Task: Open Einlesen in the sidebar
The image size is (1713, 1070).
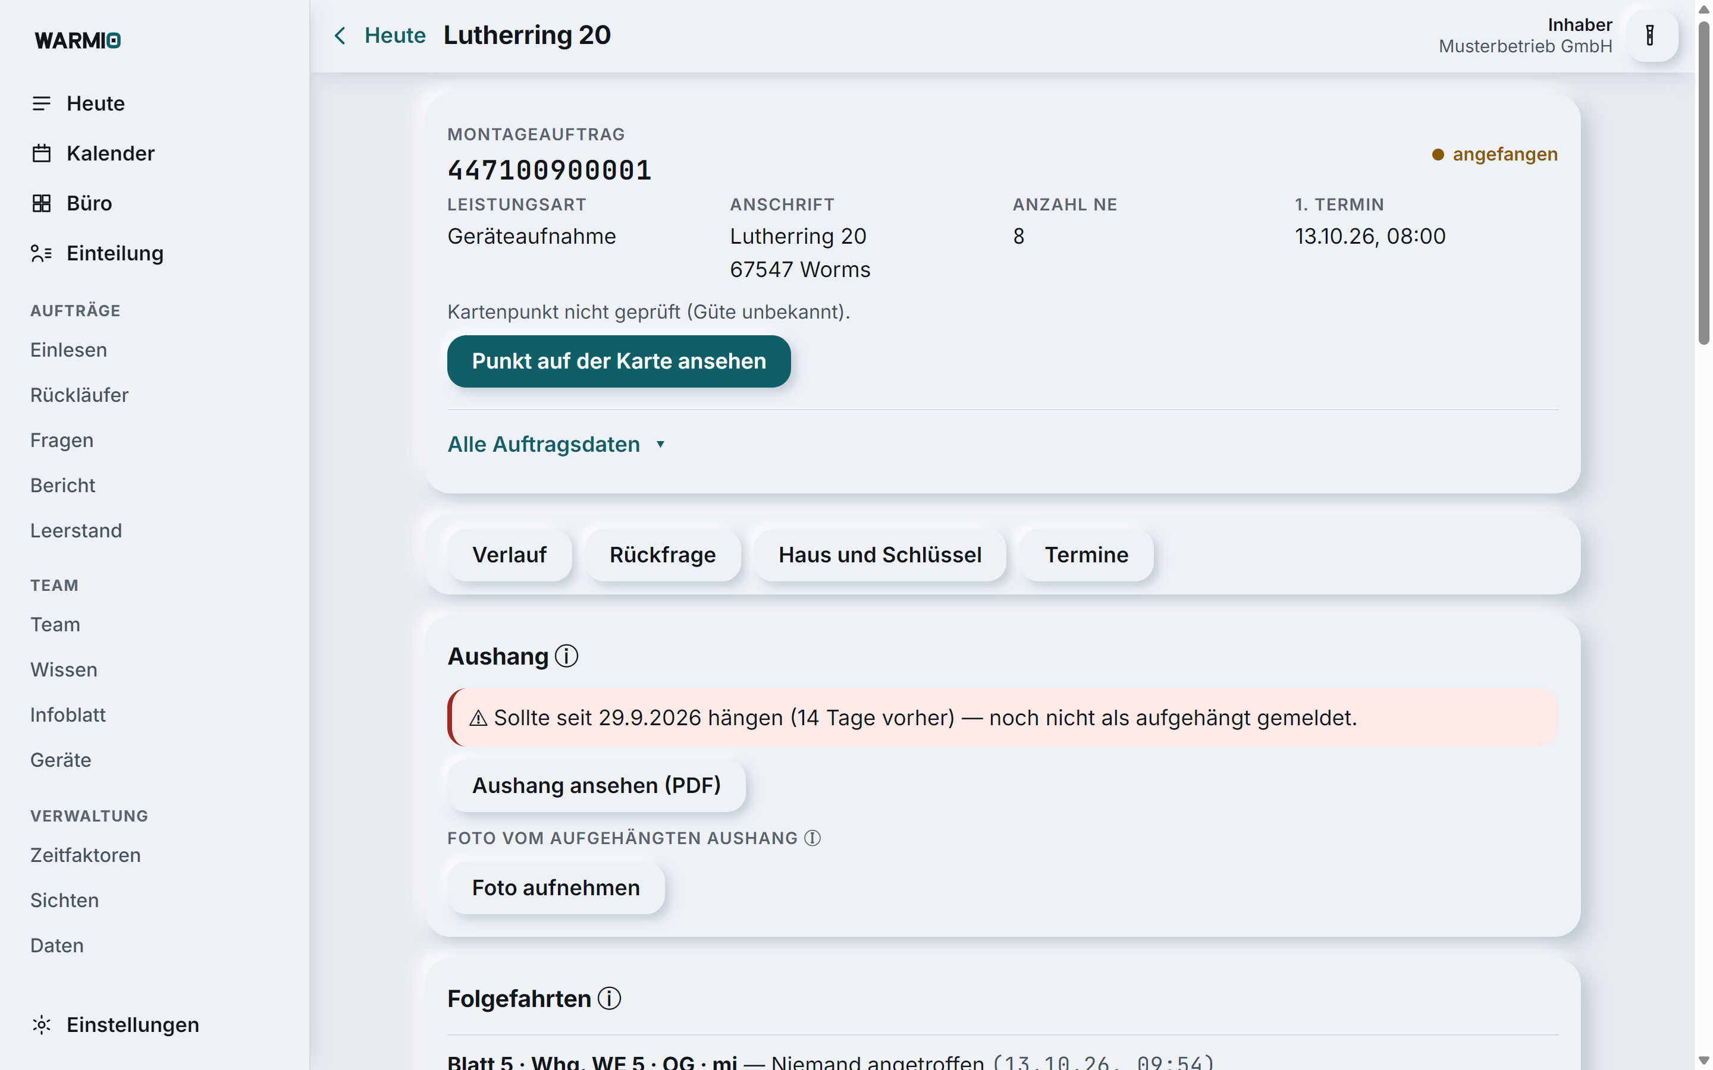Action: 68,350
